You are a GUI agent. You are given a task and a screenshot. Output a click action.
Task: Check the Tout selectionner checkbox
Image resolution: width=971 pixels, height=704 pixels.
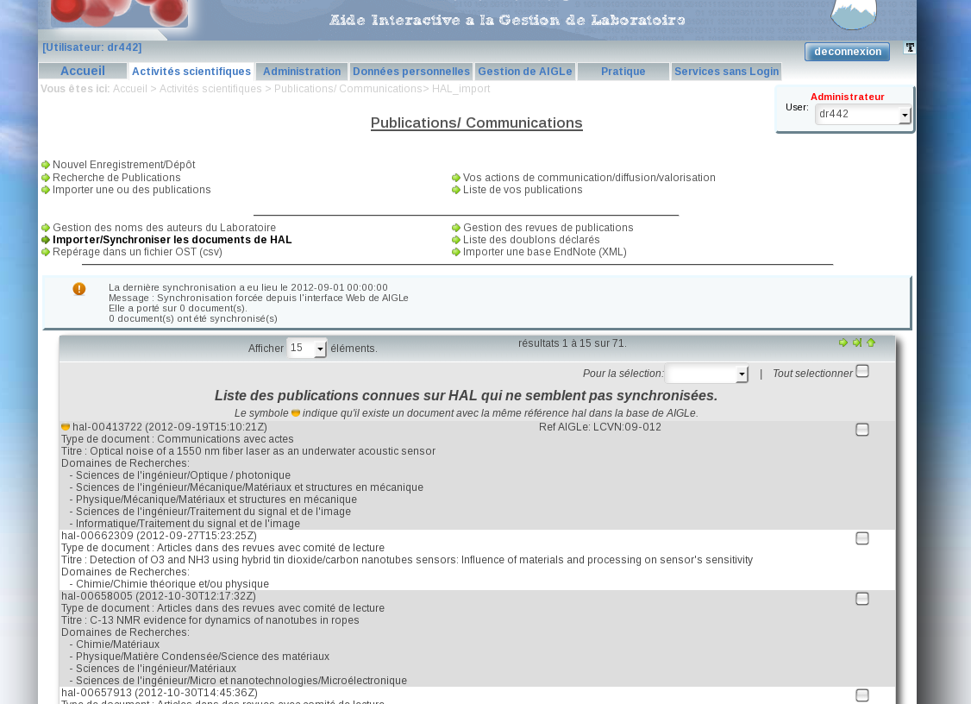(862, 372)
